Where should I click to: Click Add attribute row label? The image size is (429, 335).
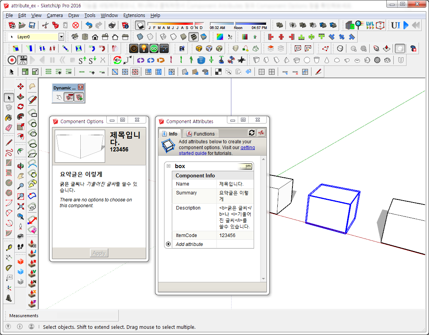coord(189,244)
